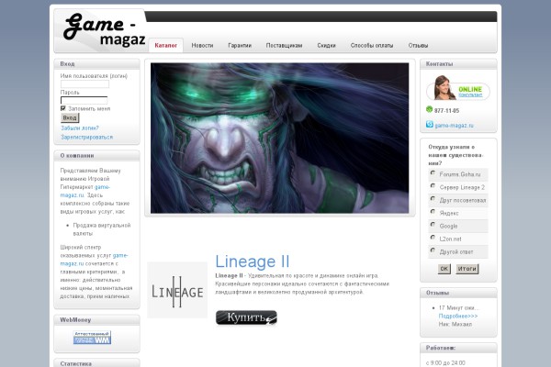Click the Вход login button
The height and width of the screenshot is (367, 551).
point(70,117)
